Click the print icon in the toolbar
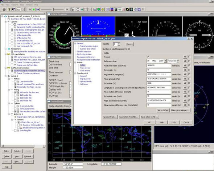Viewport: 214px width, 171px height. pos(4,9)
